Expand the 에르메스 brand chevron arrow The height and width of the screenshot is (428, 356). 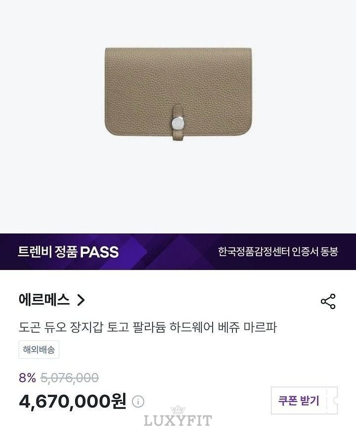81,300
